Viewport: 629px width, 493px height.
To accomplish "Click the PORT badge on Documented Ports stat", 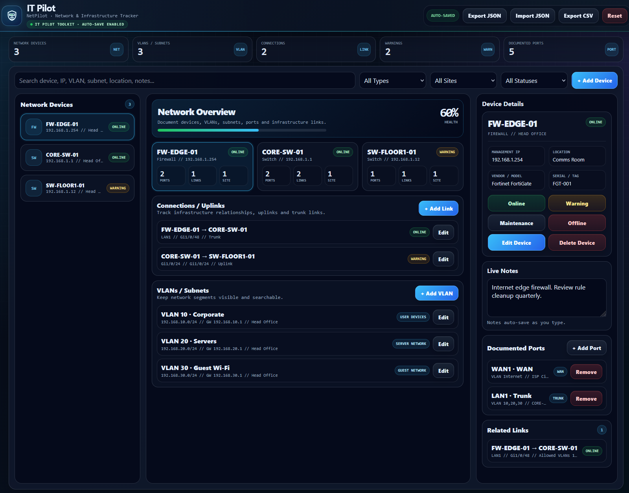I will click(611, 49).
